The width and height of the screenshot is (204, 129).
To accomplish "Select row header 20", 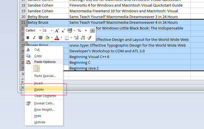I will pos(23,17).
